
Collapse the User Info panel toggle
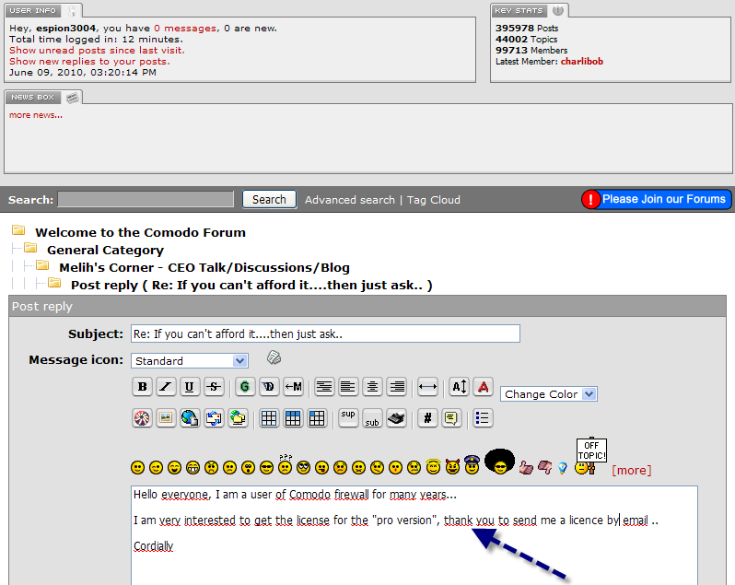(72, 10)
